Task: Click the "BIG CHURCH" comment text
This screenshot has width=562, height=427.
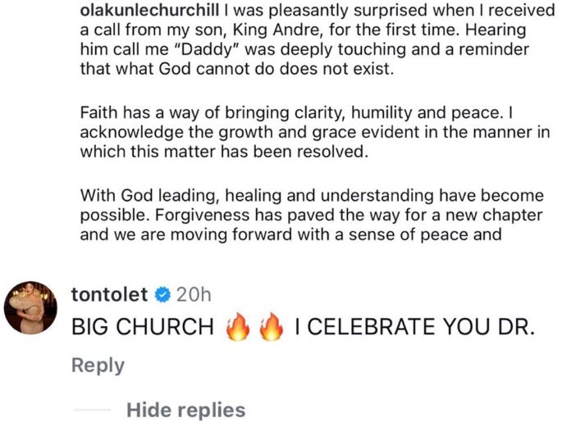Action: pyautogui.click(x=142, y=327)
